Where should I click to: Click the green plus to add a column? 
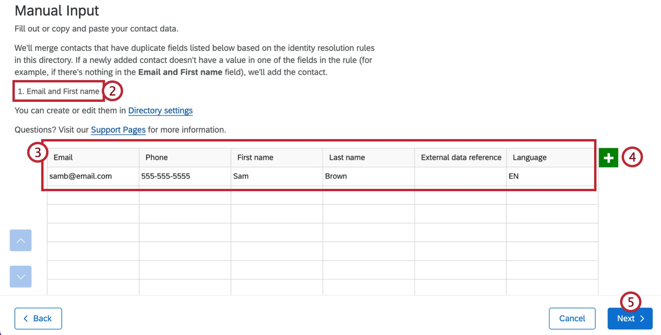[x=609, y=157]
